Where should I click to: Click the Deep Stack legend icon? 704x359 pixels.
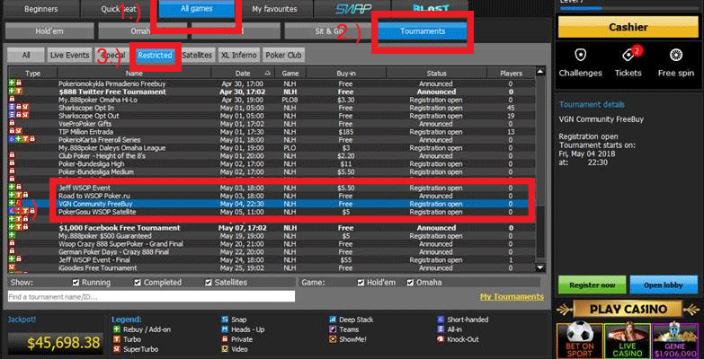tap(333, 320)
